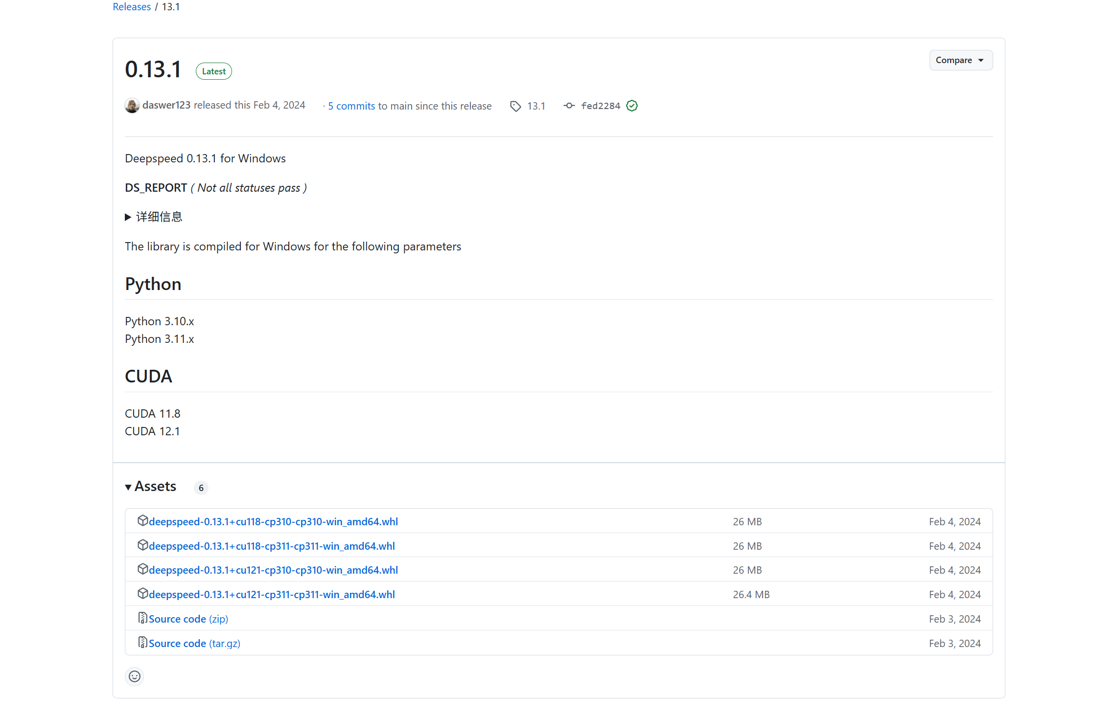Screen dimensions: 1117x716
Task: Open commit fed2284 hash link
Action: pyautogui.click(x=600, y=106)
